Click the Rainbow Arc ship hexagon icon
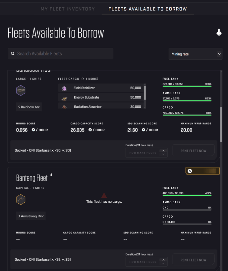 21,90
